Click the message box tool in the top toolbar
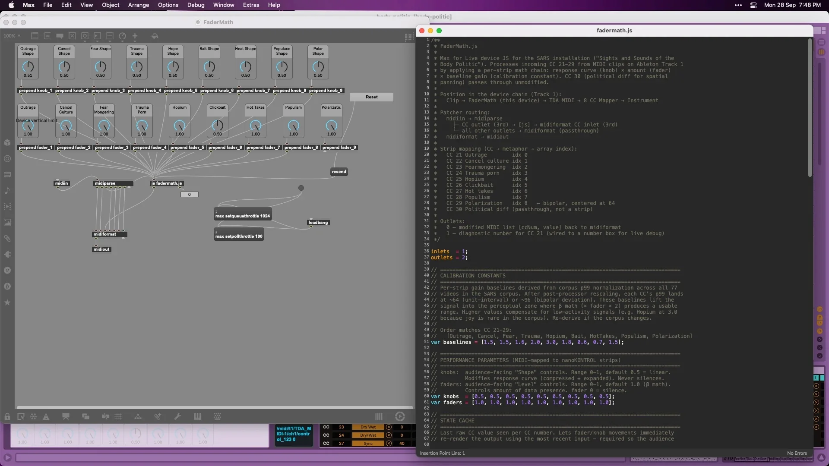Image resolution: width=829 pixels, height=466 pixels. tap(47, 36)
